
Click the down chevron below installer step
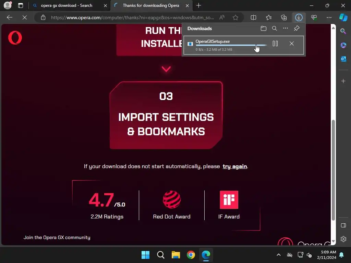[166, 69]
